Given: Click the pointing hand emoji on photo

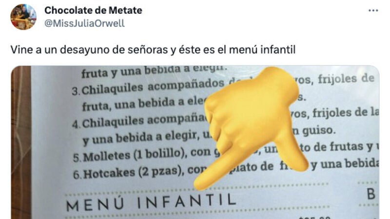Looking at the screenshot, I should coord(251,127).
